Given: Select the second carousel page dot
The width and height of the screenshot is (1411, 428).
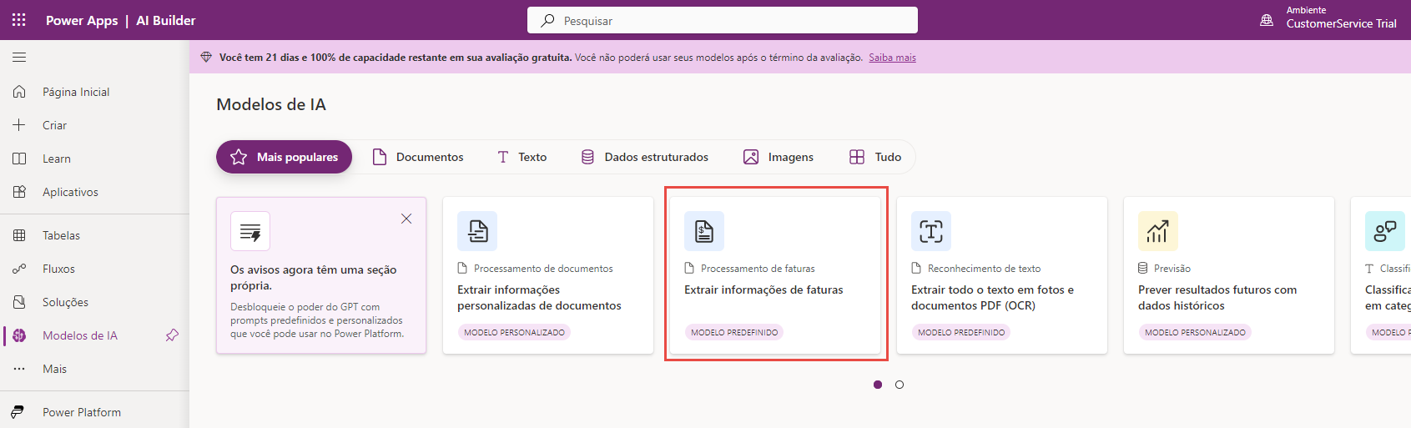Looking at the screenshot, I should [900, 385].
